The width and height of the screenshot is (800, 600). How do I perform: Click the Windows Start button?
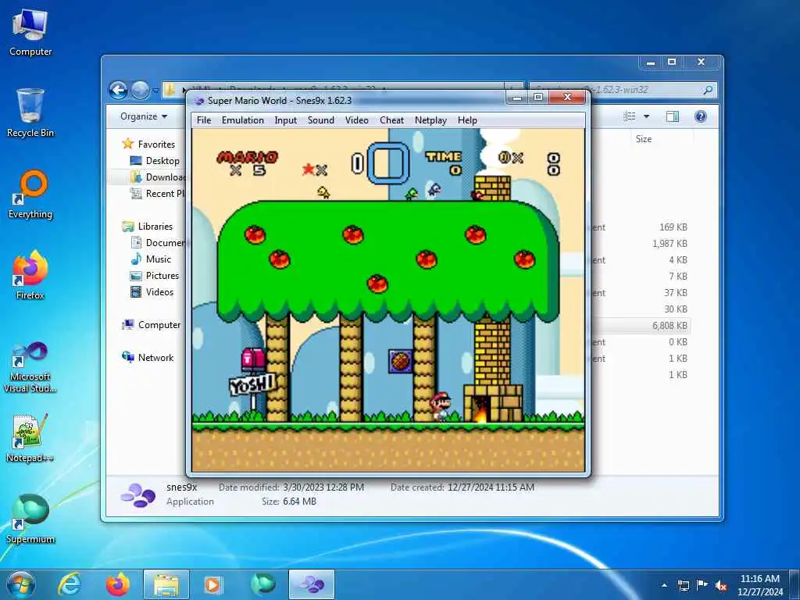click(20, 584)
